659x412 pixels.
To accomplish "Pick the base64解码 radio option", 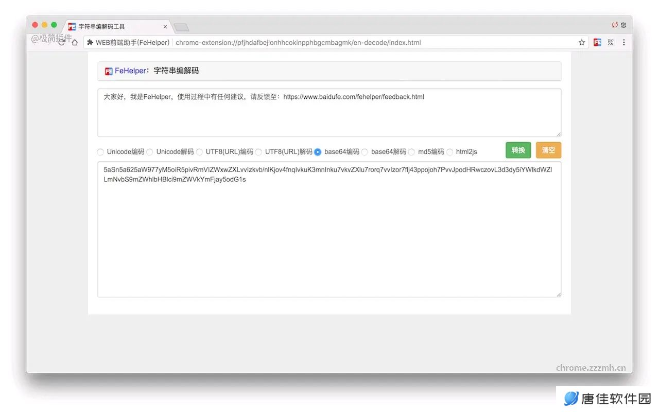I will tap(365, 152).
